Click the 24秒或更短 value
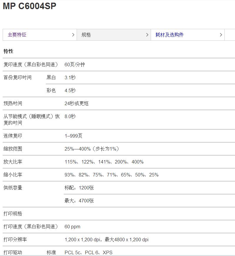This screenshot has height=256, width=235. [77, 103]
